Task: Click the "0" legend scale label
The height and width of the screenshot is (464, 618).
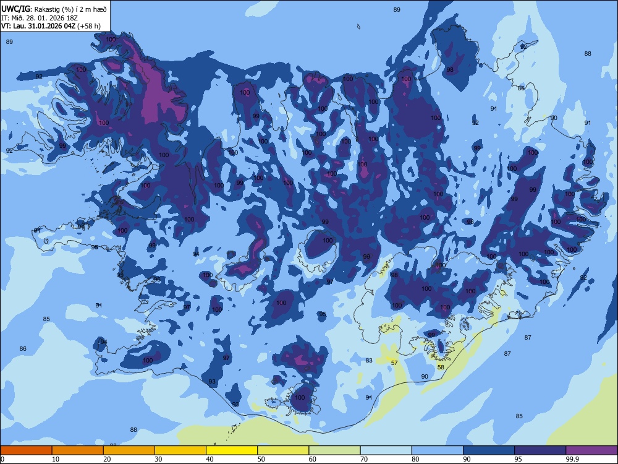Action: (x=2, y=459)
